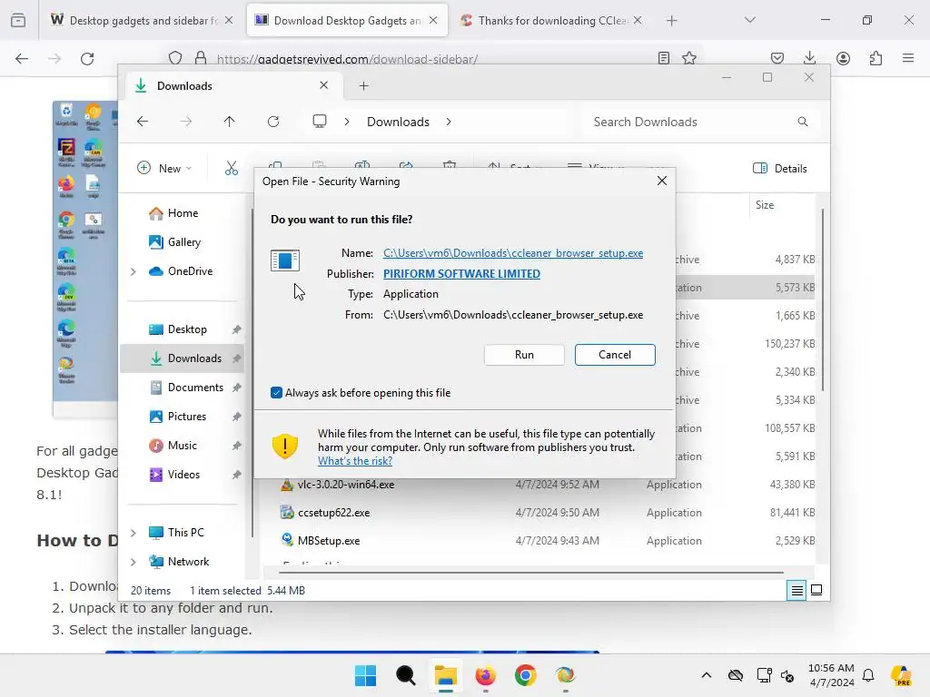Expand the OneDrive tree node
This screenshot has width=930, height=697.
click(134, 271)
